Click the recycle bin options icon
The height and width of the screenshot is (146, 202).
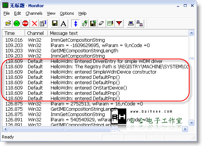84,24
